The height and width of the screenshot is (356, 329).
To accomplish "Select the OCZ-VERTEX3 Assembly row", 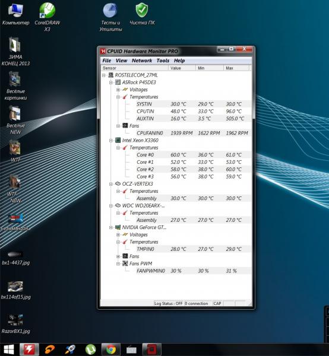I will click(x=194, y=198).
